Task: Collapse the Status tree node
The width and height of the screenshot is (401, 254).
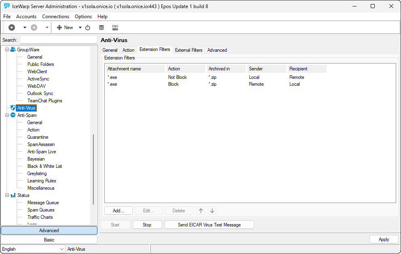Action: coord(7,195)
